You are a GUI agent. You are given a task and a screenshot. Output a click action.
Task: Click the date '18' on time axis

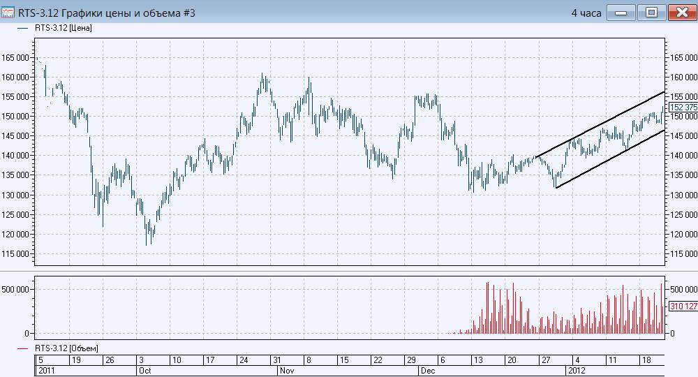pos(646,360)
